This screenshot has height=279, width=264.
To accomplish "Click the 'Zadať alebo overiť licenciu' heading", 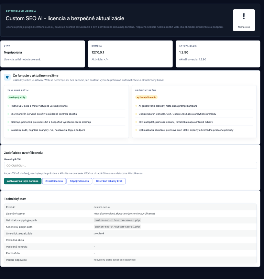I will pyautogui.click(x=23, y=153).
